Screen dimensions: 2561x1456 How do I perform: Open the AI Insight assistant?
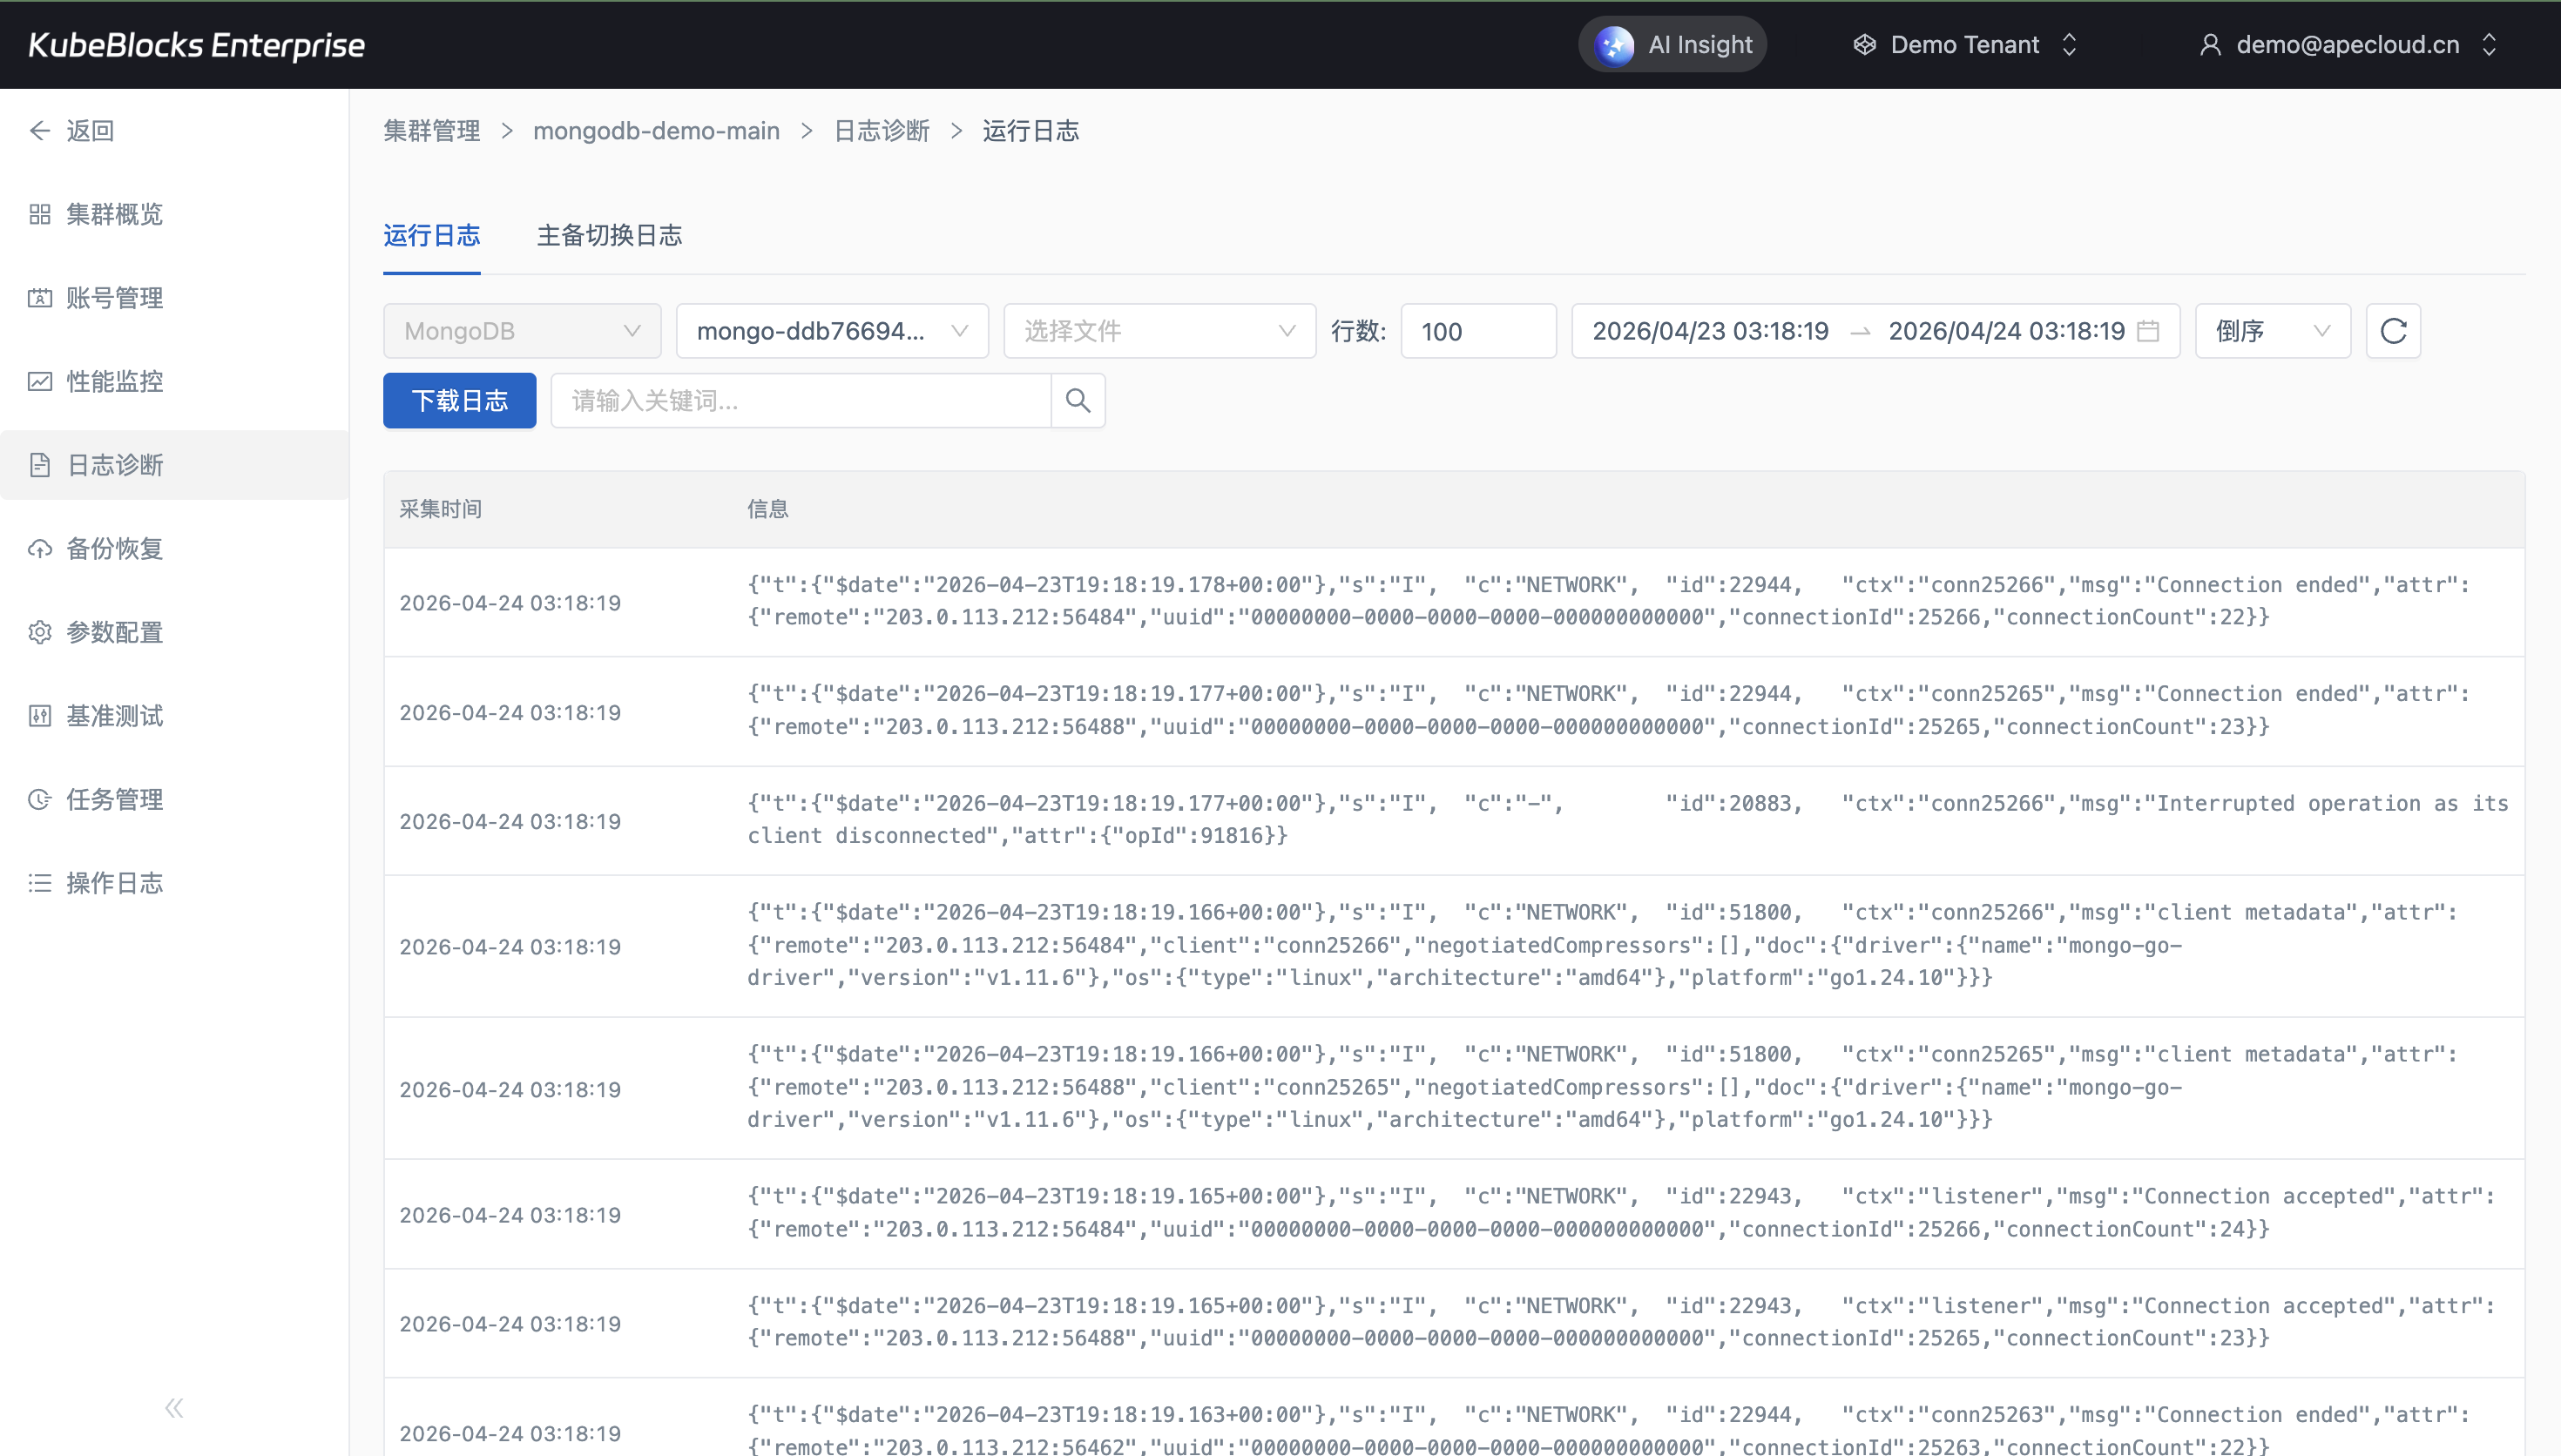[x=1673, y=45]
